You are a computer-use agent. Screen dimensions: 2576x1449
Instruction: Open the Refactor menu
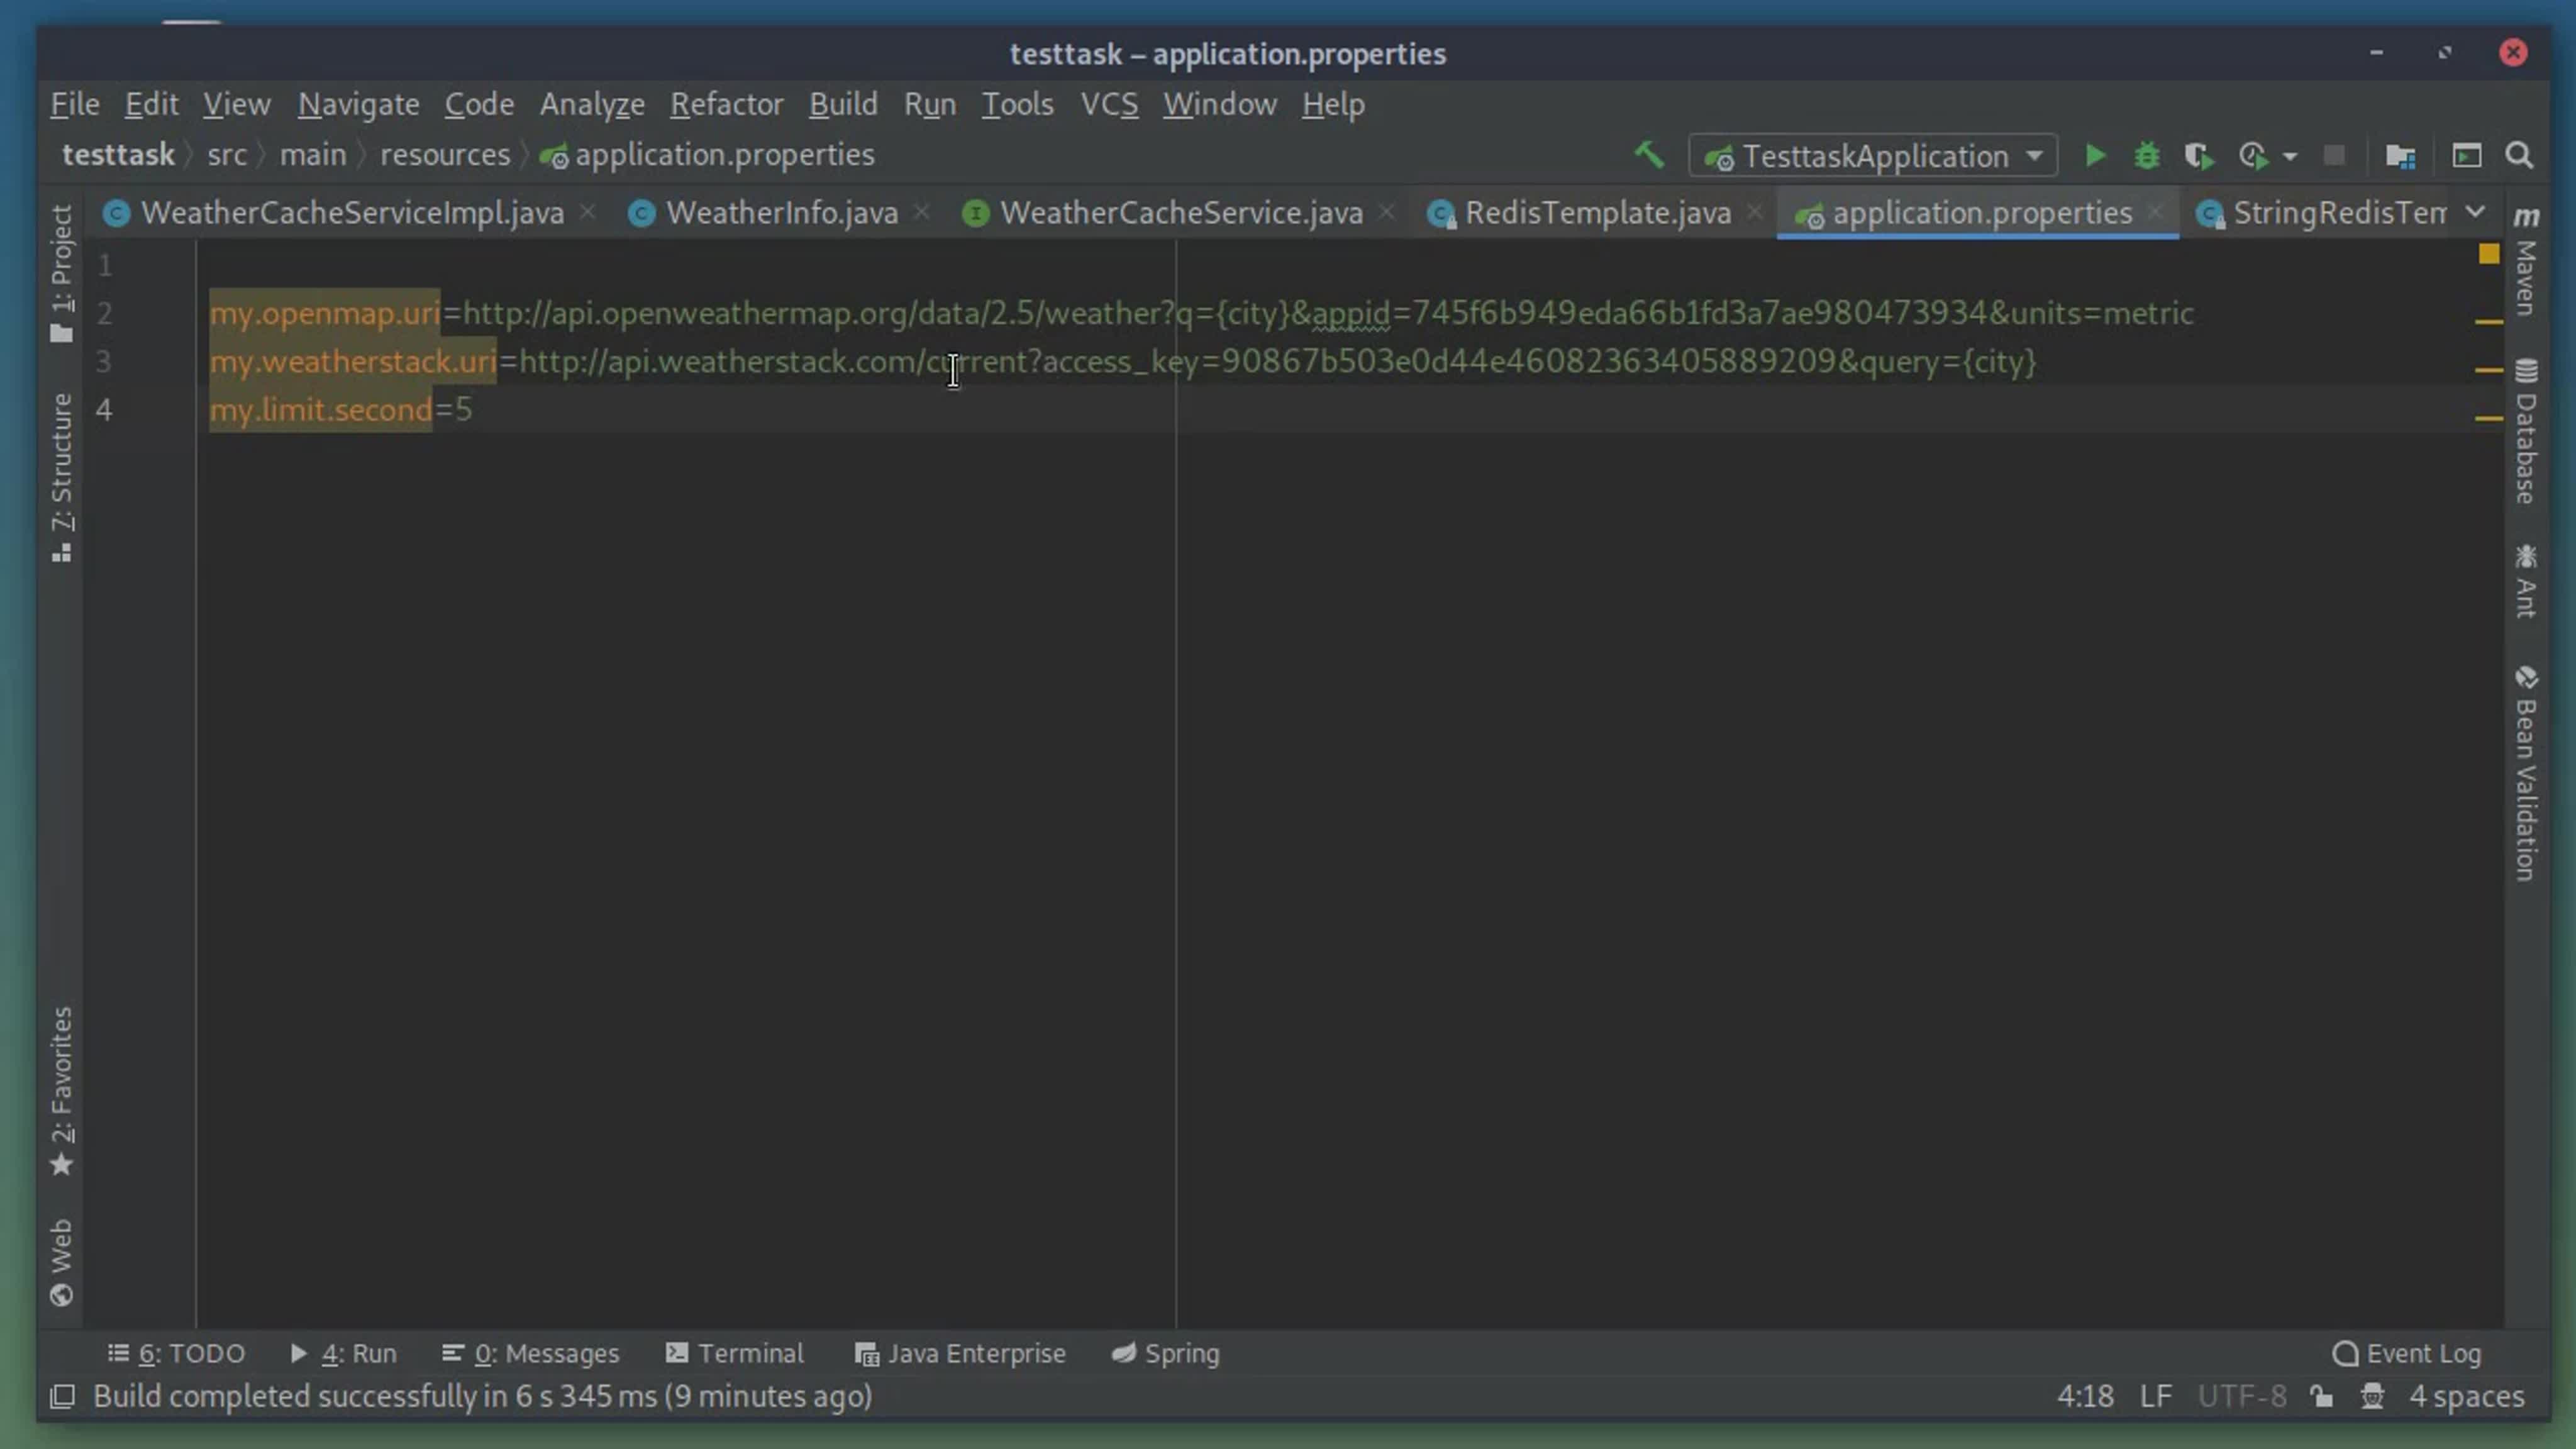point(726,104)
